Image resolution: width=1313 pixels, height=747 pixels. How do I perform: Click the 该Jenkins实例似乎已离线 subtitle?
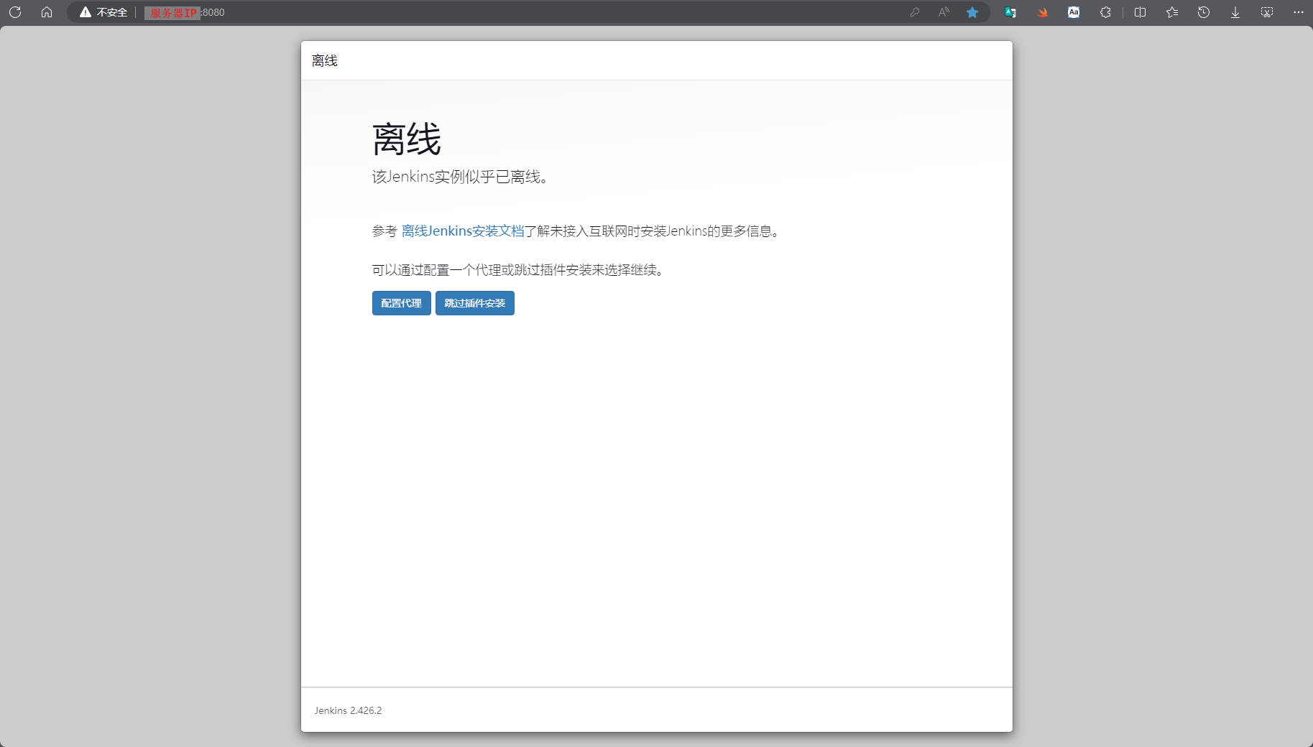point(461,177)
